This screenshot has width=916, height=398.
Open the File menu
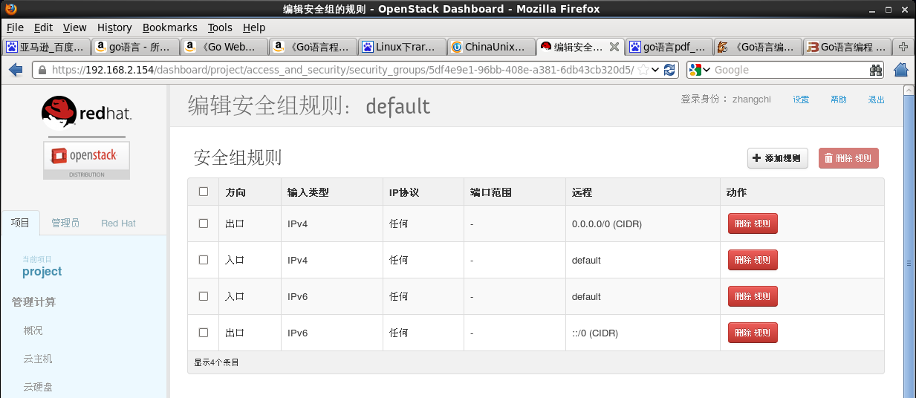(x=15, y=27)
